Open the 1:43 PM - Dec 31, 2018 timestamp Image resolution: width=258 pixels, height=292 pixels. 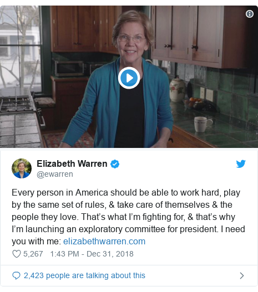coord(92,254)
